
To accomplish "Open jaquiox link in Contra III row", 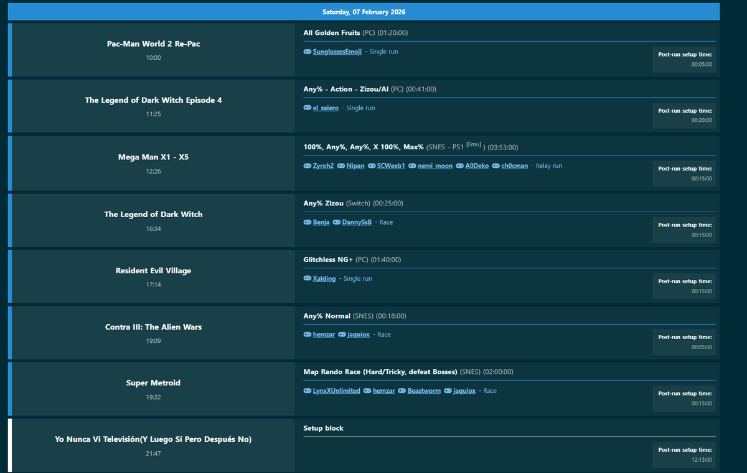I will tap(359, 334).
